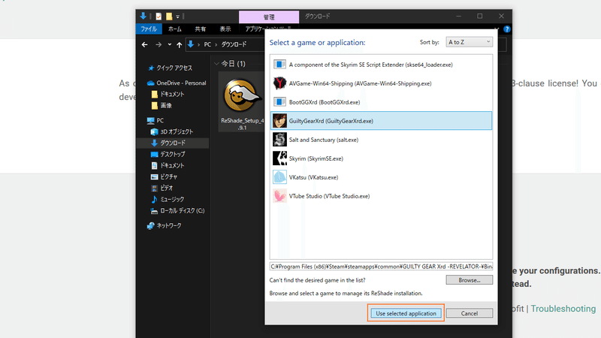Click the blue download arrow title bar icon
Screen dimensions: 601x338
click(143, 16)
